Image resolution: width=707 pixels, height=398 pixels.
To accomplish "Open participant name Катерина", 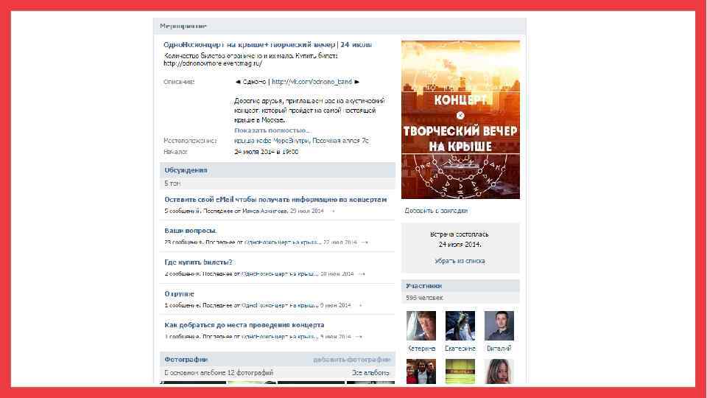I will (x=421, y=349).
